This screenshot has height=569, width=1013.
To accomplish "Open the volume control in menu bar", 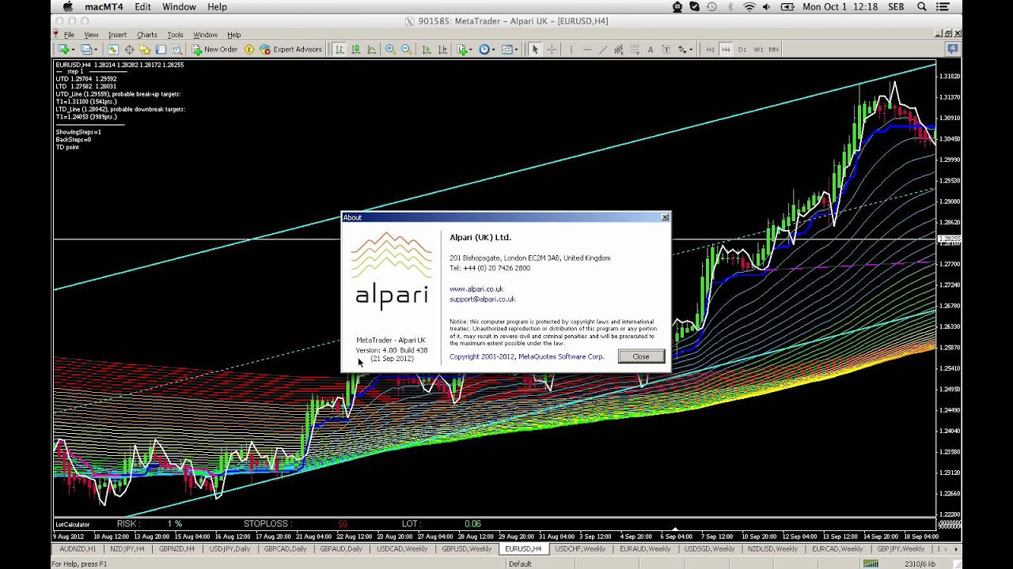I will [x=766, y=6].
